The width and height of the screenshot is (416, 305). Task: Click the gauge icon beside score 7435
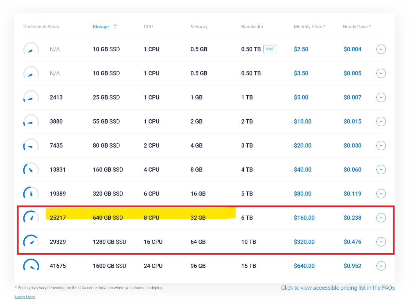[31, 146]
